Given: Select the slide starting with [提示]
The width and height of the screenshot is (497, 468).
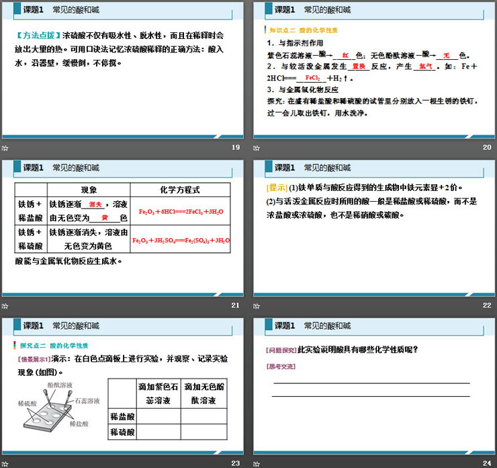Looking at the screenshot, I should point(373,229).
